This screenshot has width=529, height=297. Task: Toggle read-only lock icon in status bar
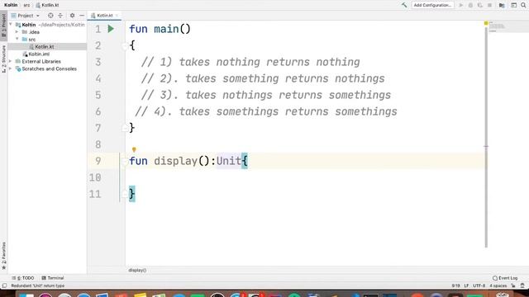coord(513,286)
